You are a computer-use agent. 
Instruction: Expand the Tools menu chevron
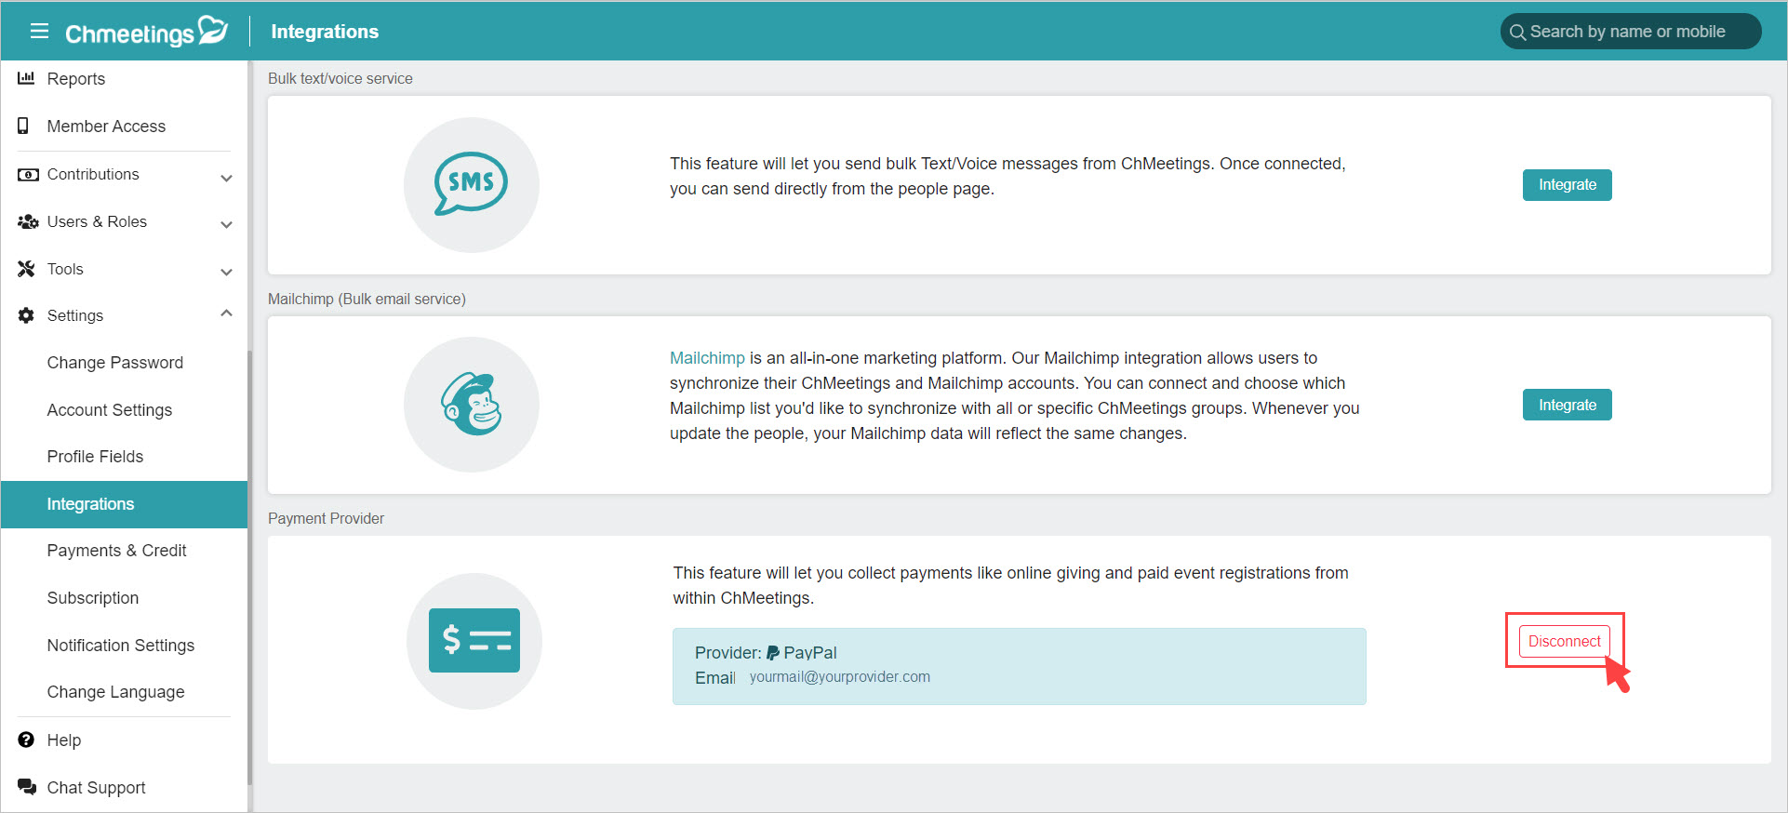click(x=226, y=272)
